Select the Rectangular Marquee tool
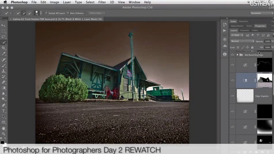The width and height of the screenshot is (274, 154). [x=3, y=31]
